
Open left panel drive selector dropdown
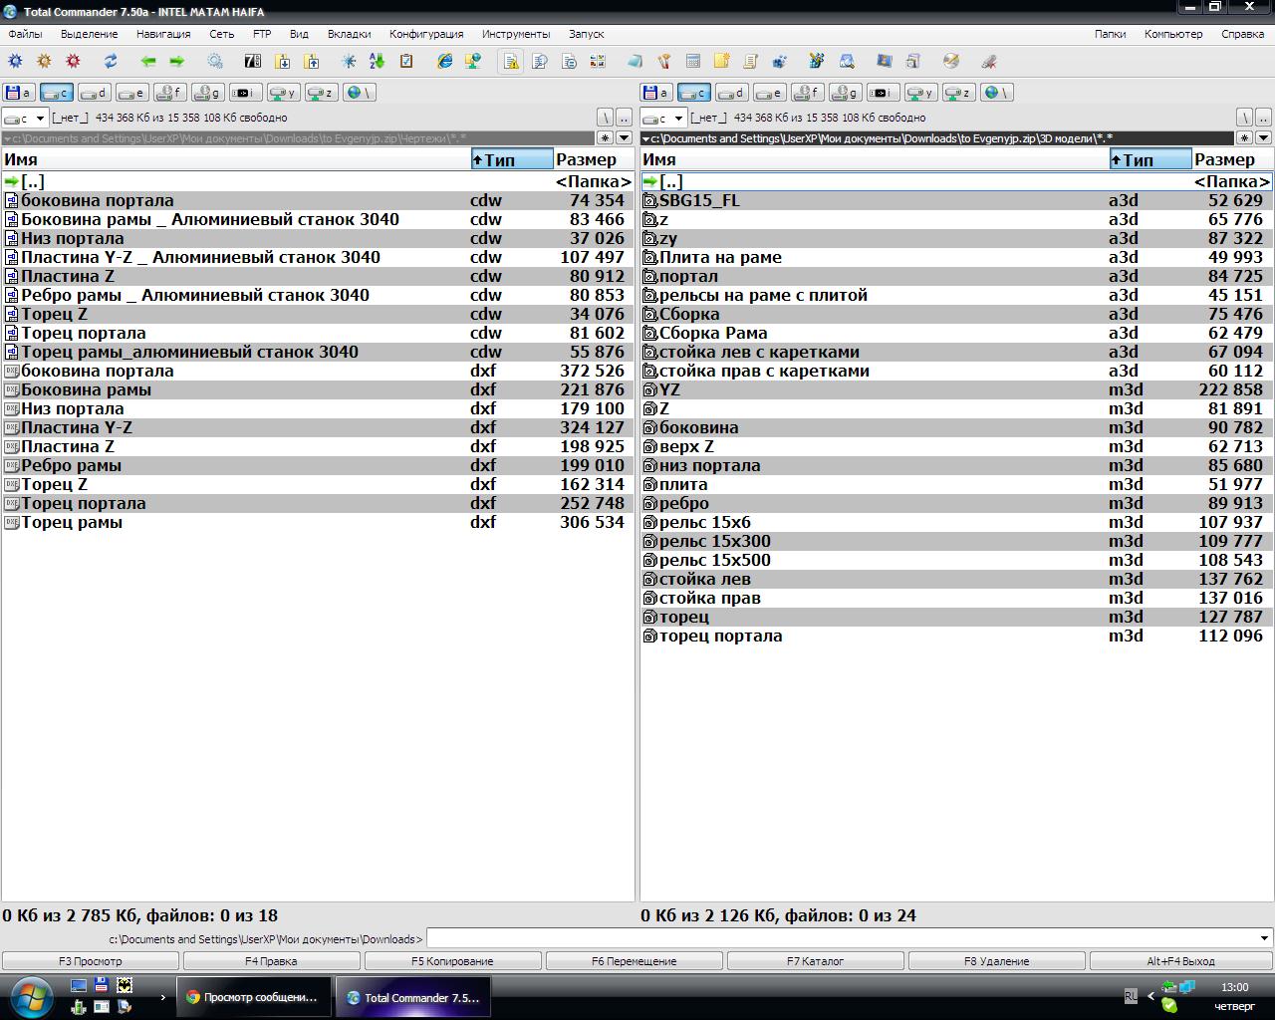25,119
